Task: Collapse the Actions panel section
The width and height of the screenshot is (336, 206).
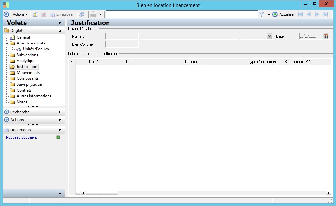Action: tap(60, 120)
